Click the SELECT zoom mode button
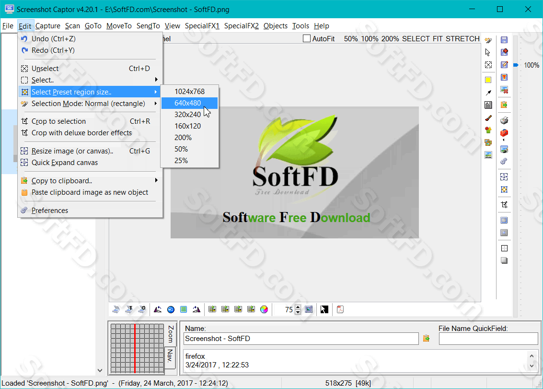 [416, 39]
